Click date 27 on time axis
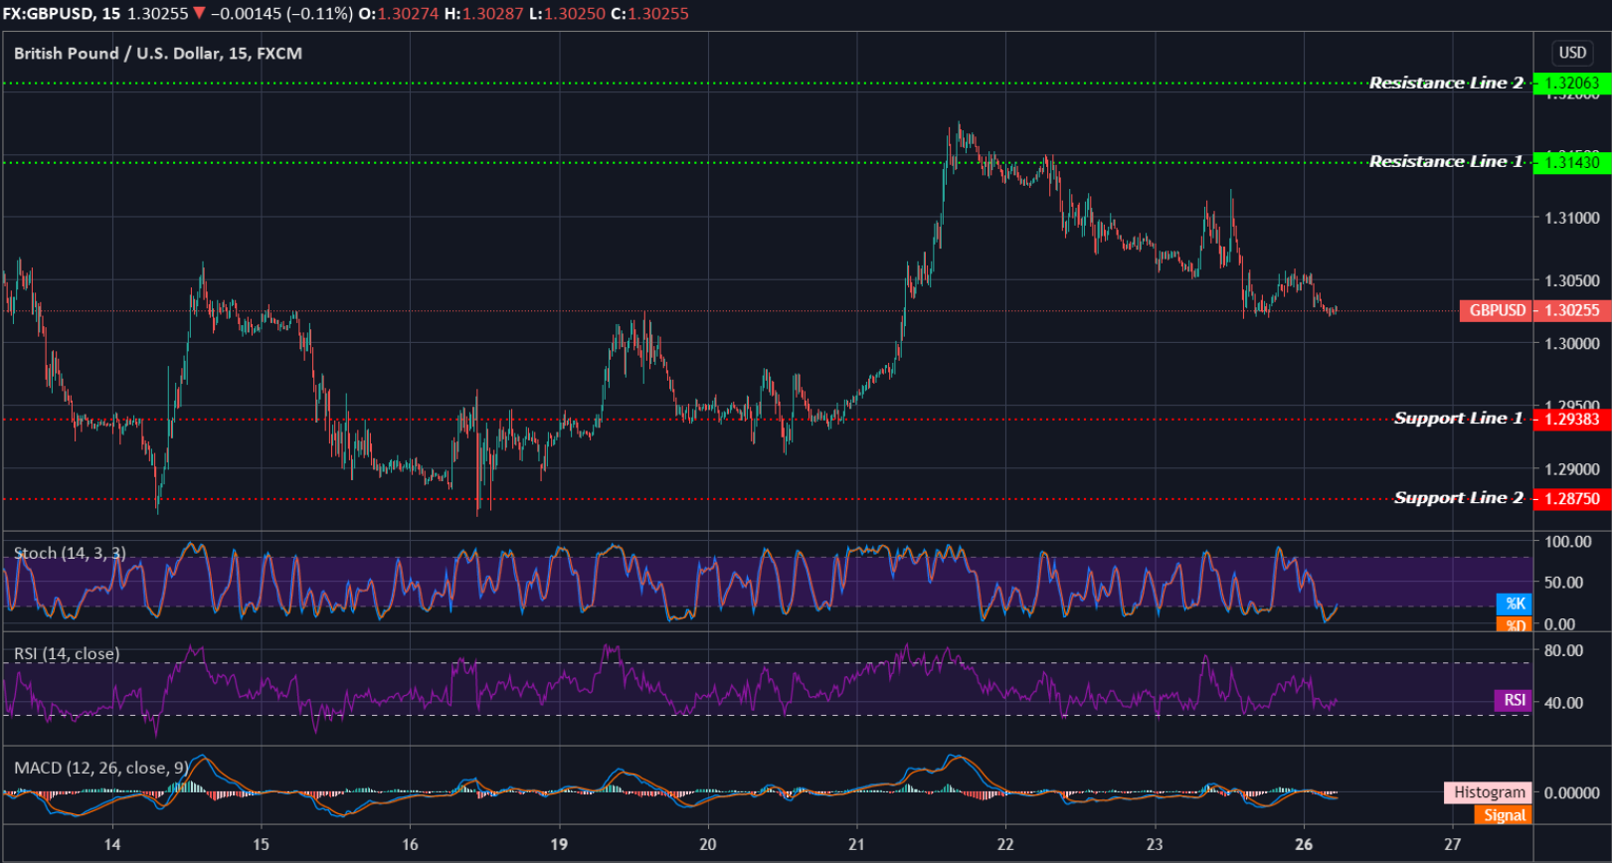Screen dimensions: 1612x863 [1453, 844]
